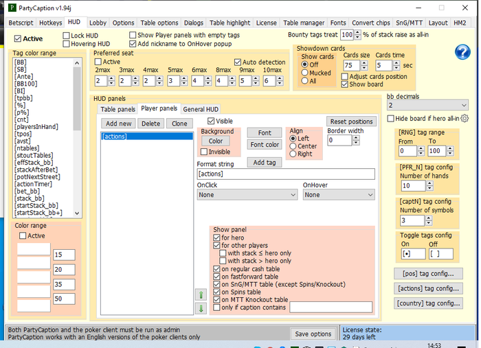Increase the PFR_N number of hands
Viewport: 481px width, 348px height.
[429, 183]
